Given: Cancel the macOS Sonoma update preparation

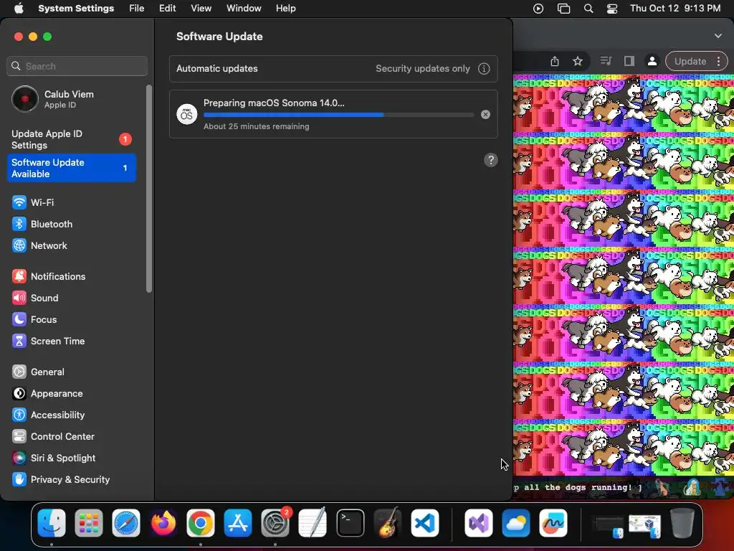Looking at the screenshot, I should pos(485,114).
